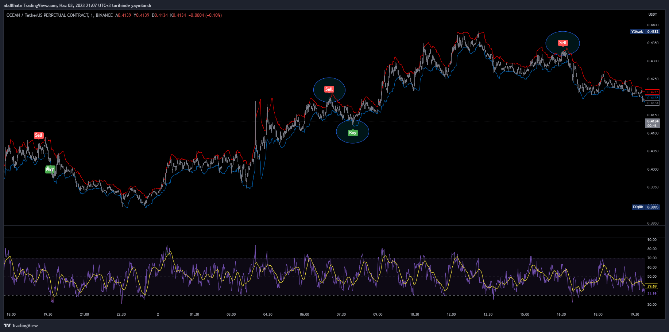
Task: Click the 0.4134 countdown price label
Action: tap(652, 123)
